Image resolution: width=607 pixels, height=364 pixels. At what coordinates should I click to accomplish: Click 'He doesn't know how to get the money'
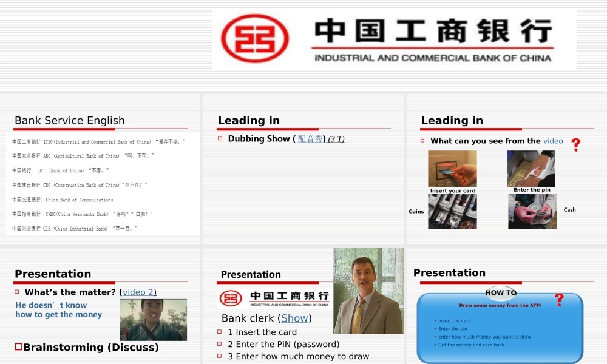[58, 310]
